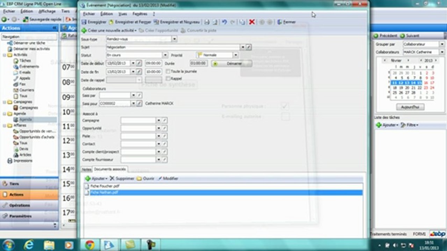Check the Toute la journée checkbox
This screenshot has height=251, width=447.
point(168,71)
